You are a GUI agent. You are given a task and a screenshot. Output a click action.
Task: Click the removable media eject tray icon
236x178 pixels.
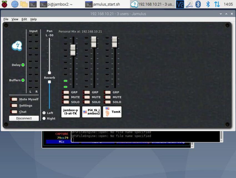[189, 4]
